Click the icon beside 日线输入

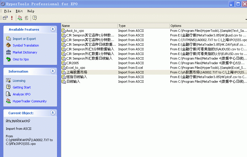tap(64, 82)
